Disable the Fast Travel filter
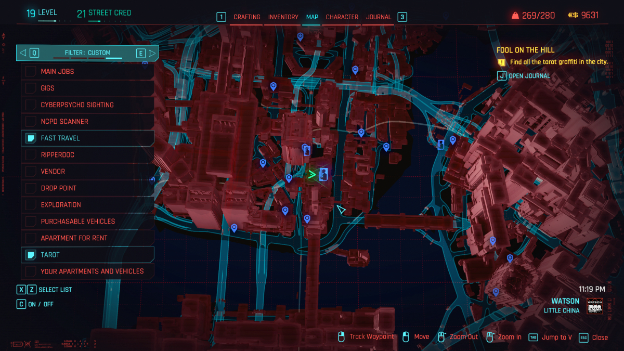The height and width of the screenshot is (351, 624). (x=31, y=138)
